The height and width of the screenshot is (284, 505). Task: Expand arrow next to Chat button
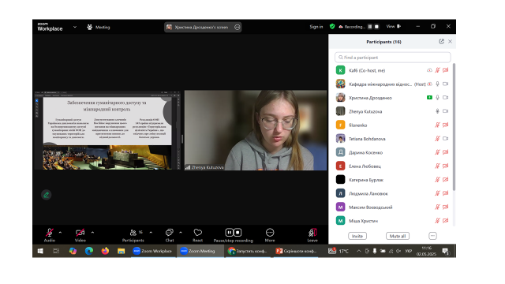[x=181, y=233]
